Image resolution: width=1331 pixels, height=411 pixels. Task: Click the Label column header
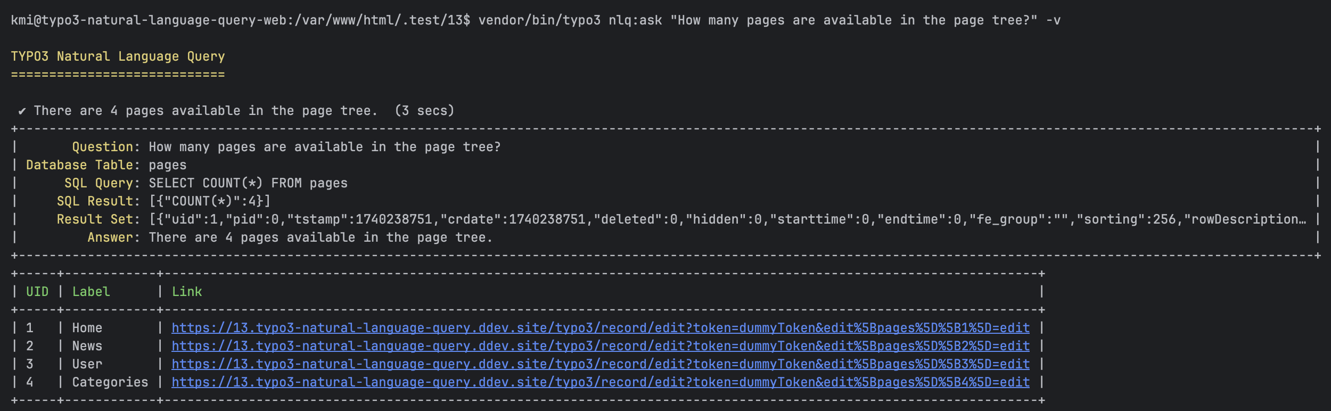(91, 292)
